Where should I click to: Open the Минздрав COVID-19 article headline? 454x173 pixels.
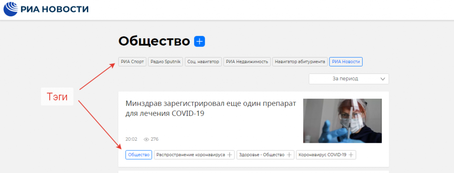pyautogui.click(x=211, y=108)
